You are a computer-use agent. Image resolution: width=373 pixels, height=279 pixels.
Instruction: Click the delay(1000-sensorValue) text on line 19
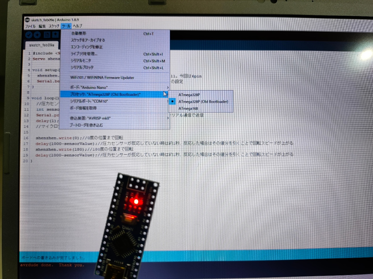point(65,155)
